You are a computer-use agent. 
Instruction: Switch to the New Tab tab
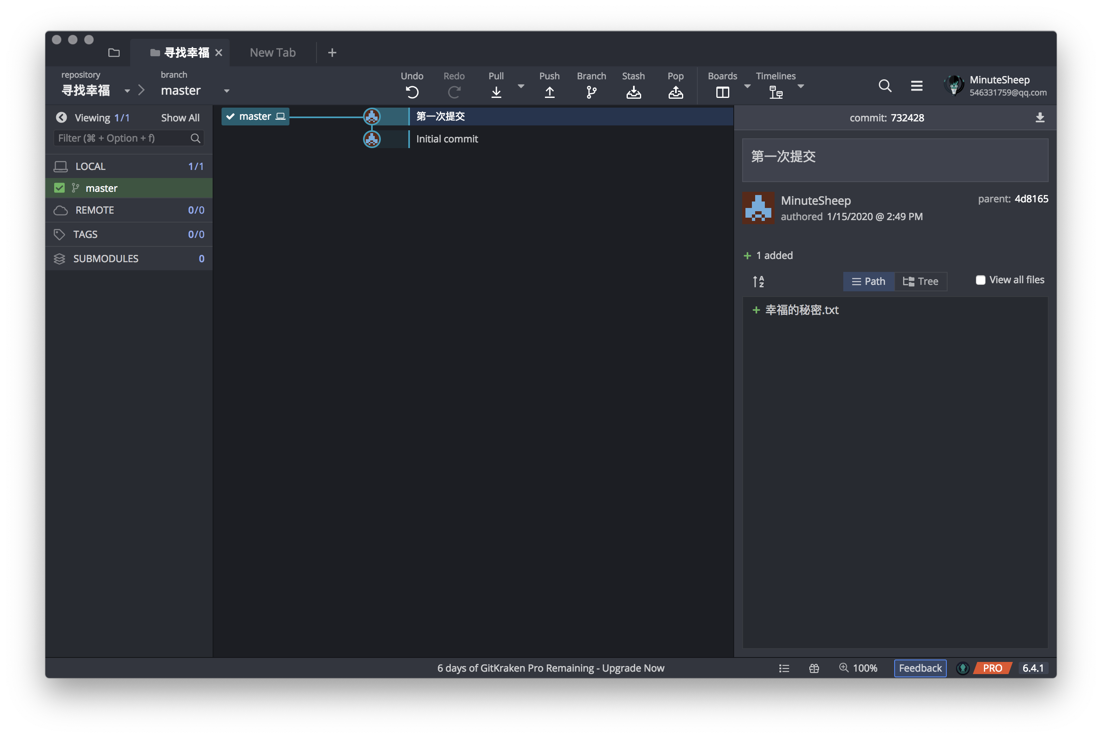point(273,53)
